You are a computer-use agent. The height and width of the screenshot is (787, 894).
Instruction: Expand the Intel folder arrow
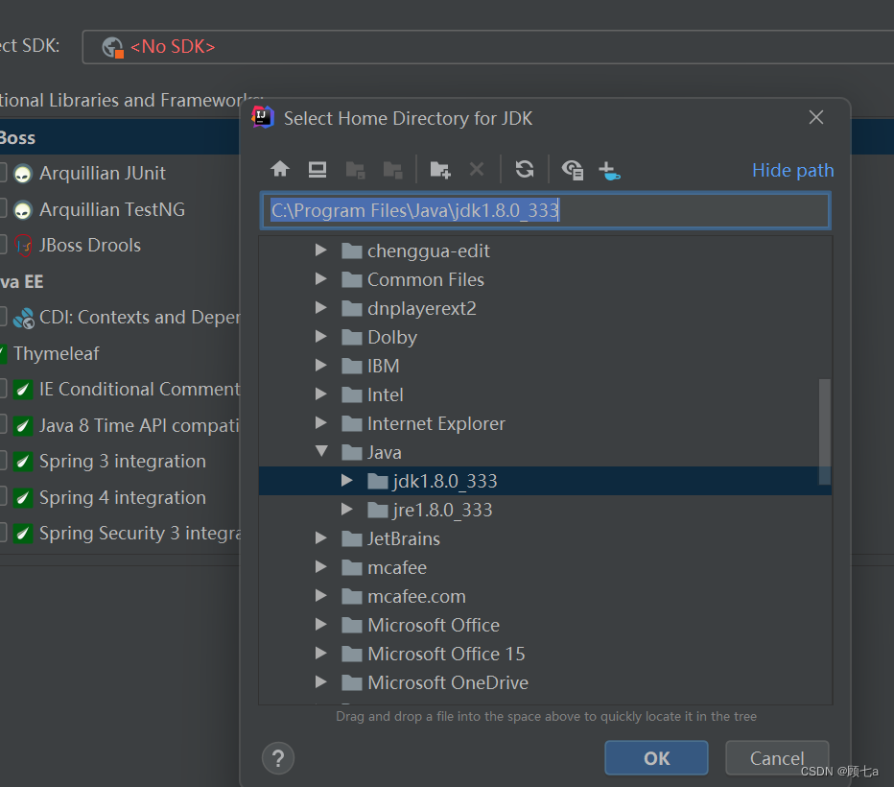click(321, 394)
